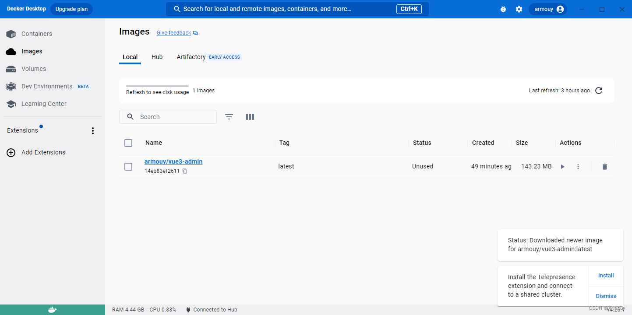
Task: Switch to the Artifactory tab
Action: point(191,57)
